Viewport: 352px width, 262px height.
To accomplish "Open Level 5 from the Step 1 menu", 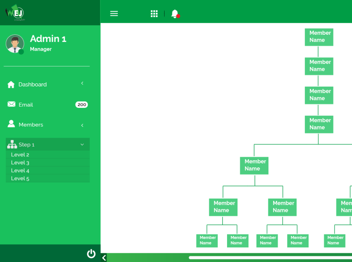I will pos(20,178).
